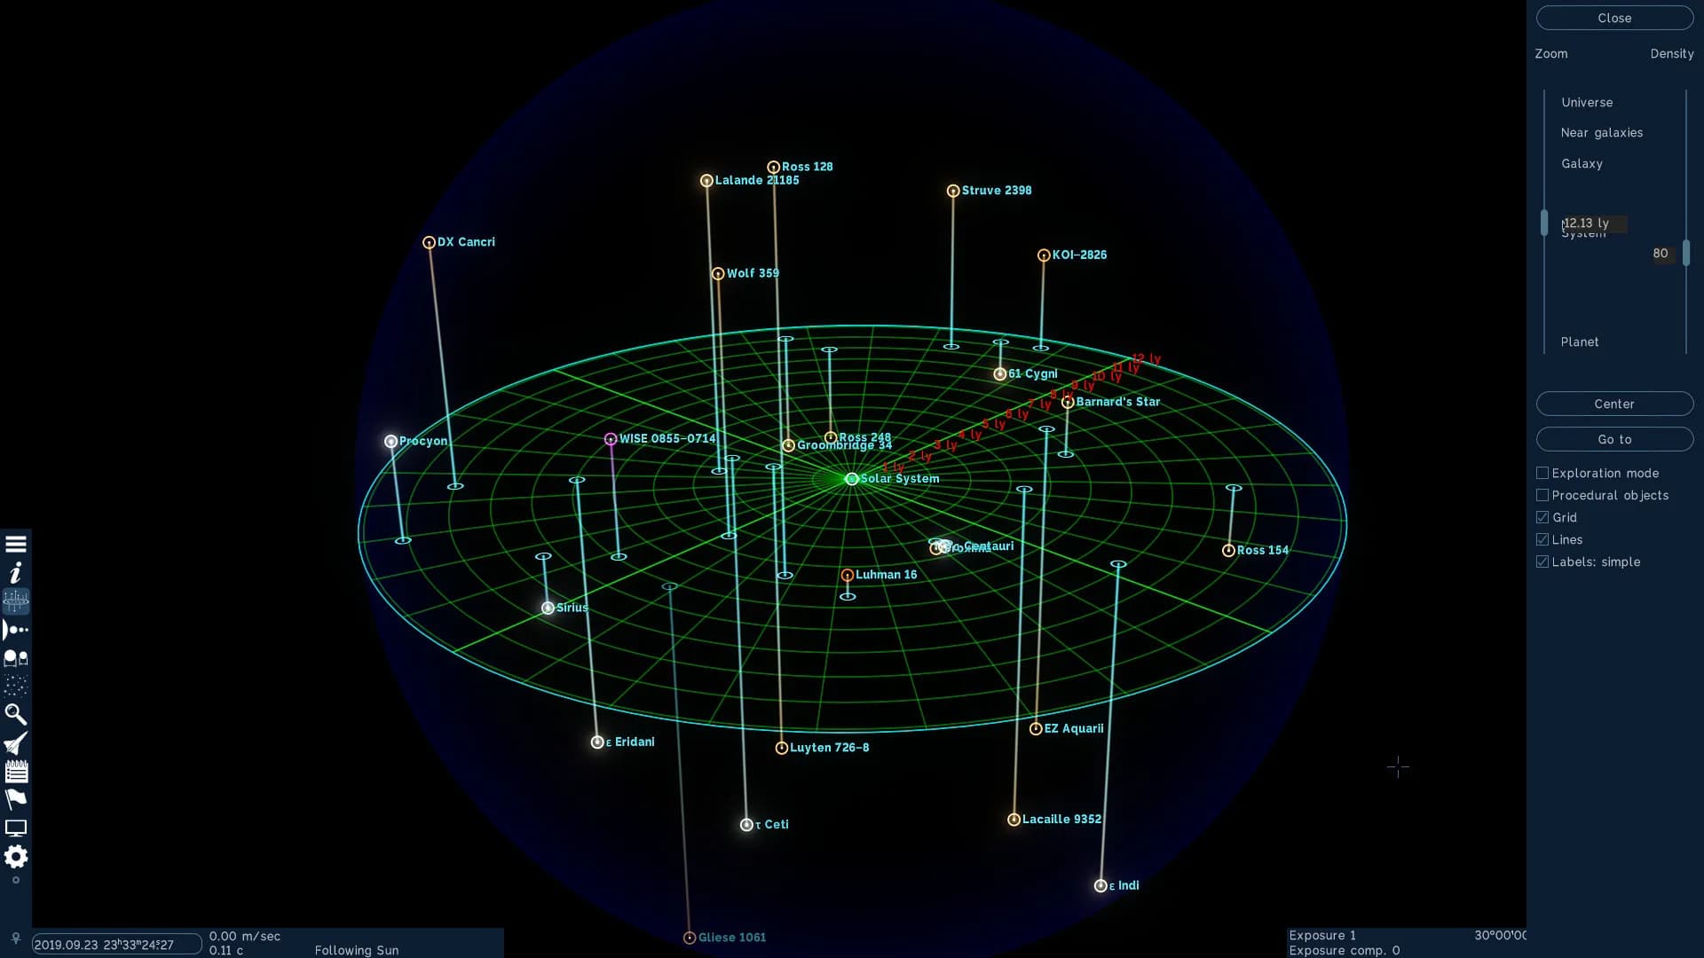Click the Density slider handle
Image resolution: width=1704 pixels, height=958 pixels.
click(x=1686, y=253)
